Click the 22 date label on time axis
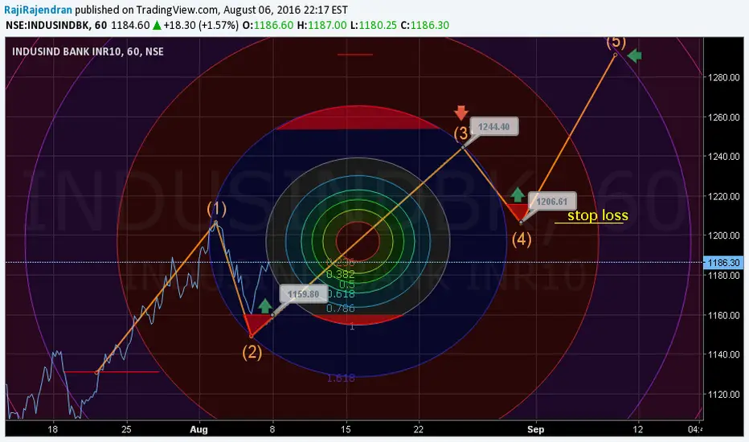This screenshot has width=749, height=442. (x=419, y=429)
